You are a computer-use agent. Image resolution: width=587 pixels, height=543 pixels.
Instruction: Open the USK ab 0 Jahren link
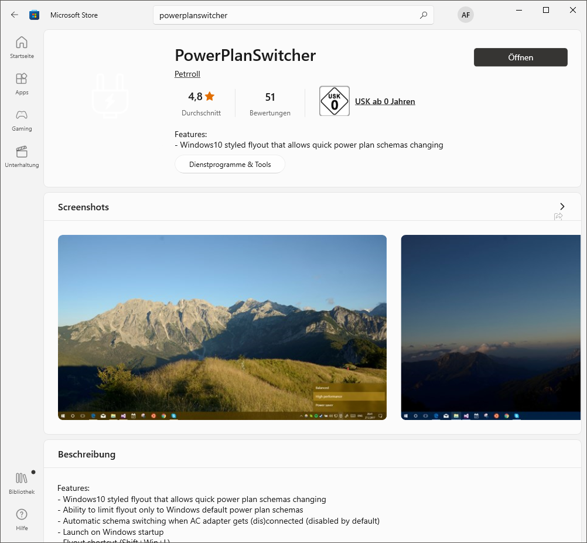coord(385,101)
